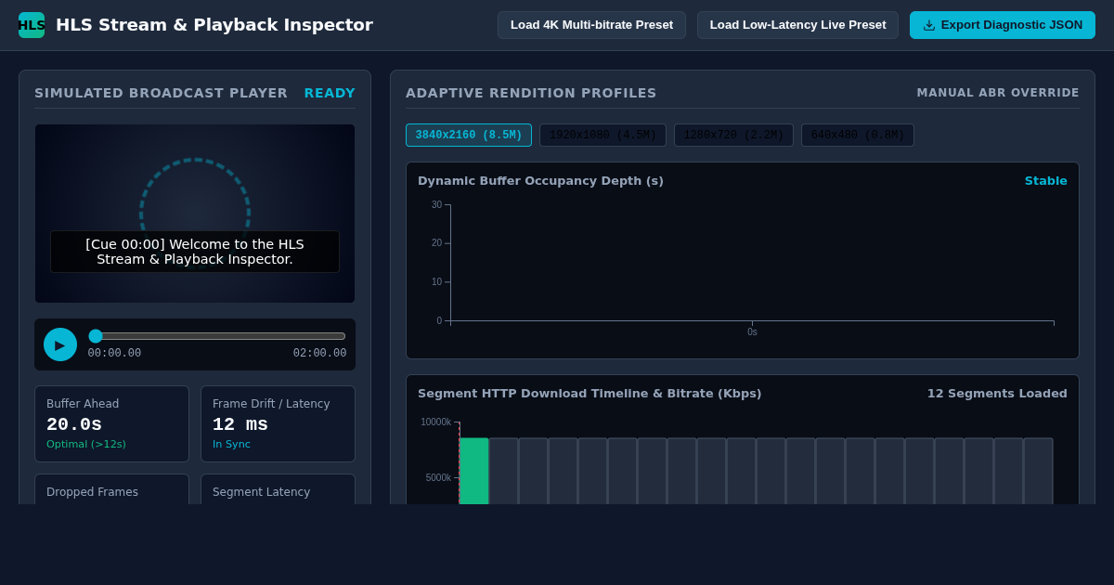This screenshot has width=1114, height=585.
Task: Click the 02:00.00 total duration text
Action: coord(320,353)
